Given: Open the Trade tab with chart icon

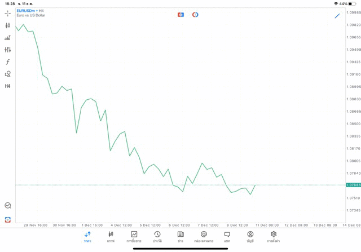Looking at the screenshot, I should point(134,237).
